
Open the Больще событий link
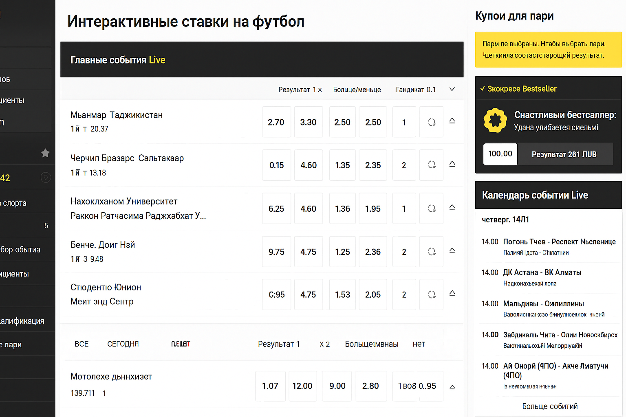click(550, 406)
